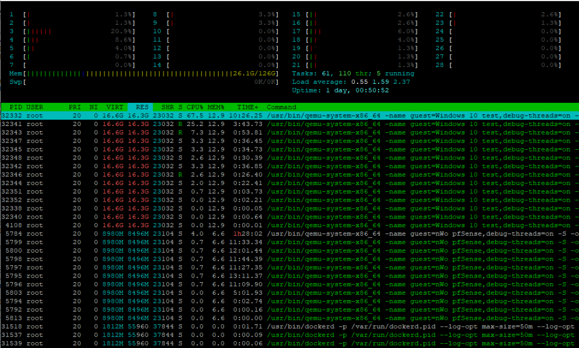Select process row PID 5813

click(x=289, y=318)
